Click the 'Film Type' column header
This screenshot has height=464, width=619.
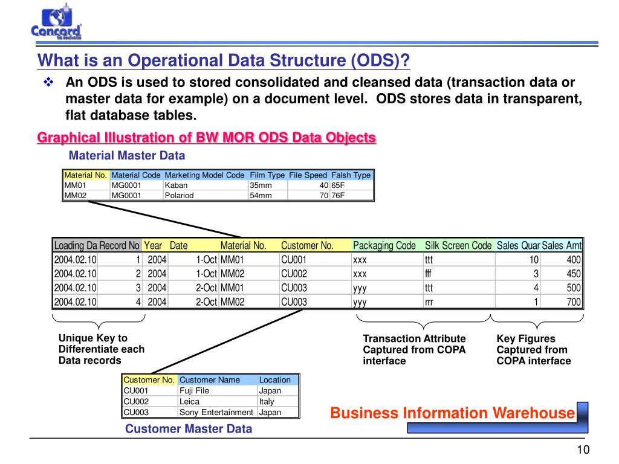click(x=267, y=175)
